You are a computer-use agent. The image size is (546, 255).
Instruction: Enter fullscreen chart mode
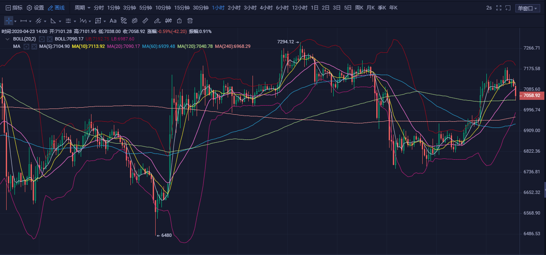pyautogui.click(x=498, y=8)
